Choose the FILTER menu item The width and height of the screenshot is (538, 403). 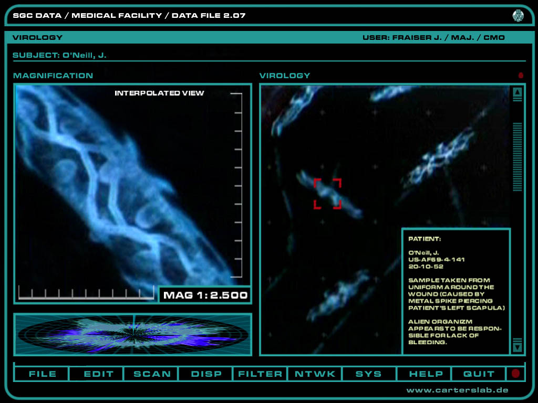tap(260, 374)
